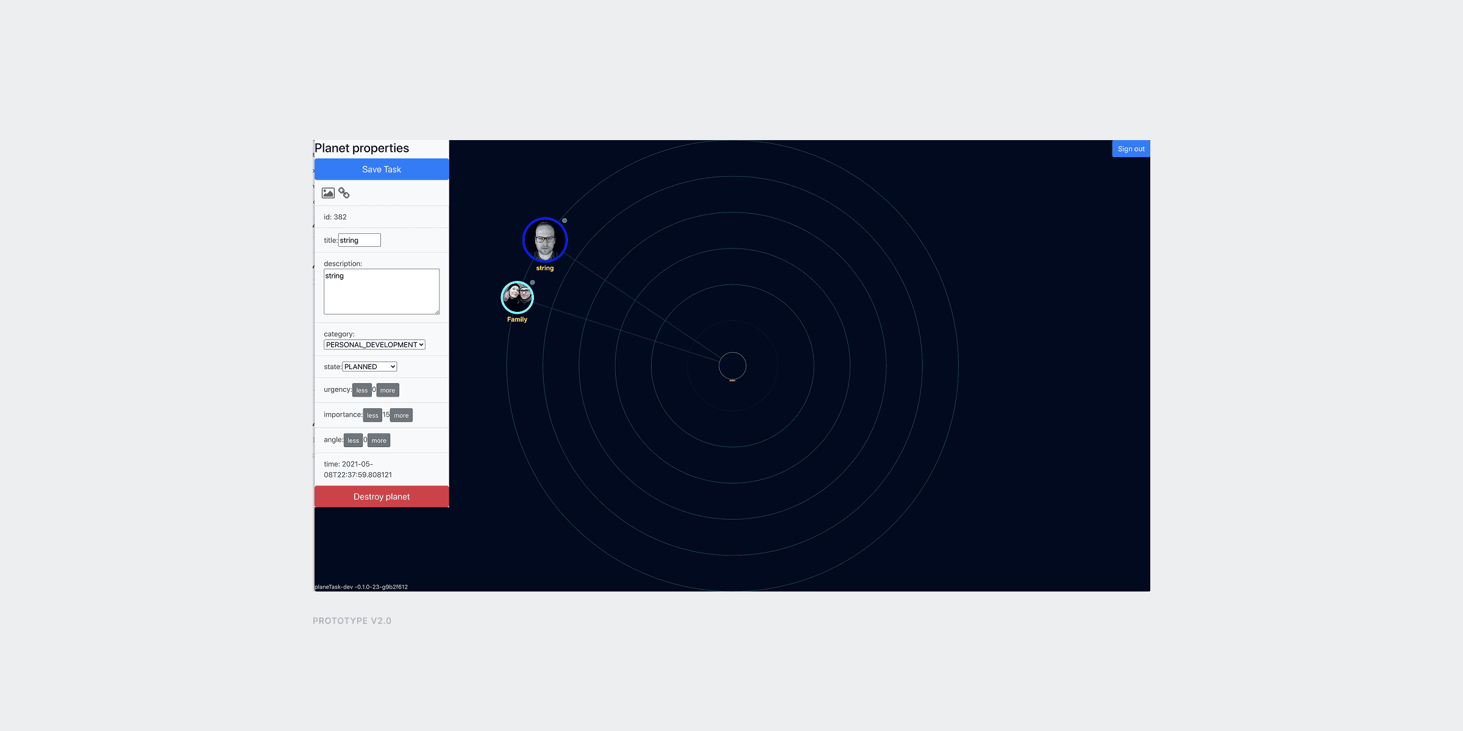Decrease urgency with less button

(361, 390)
